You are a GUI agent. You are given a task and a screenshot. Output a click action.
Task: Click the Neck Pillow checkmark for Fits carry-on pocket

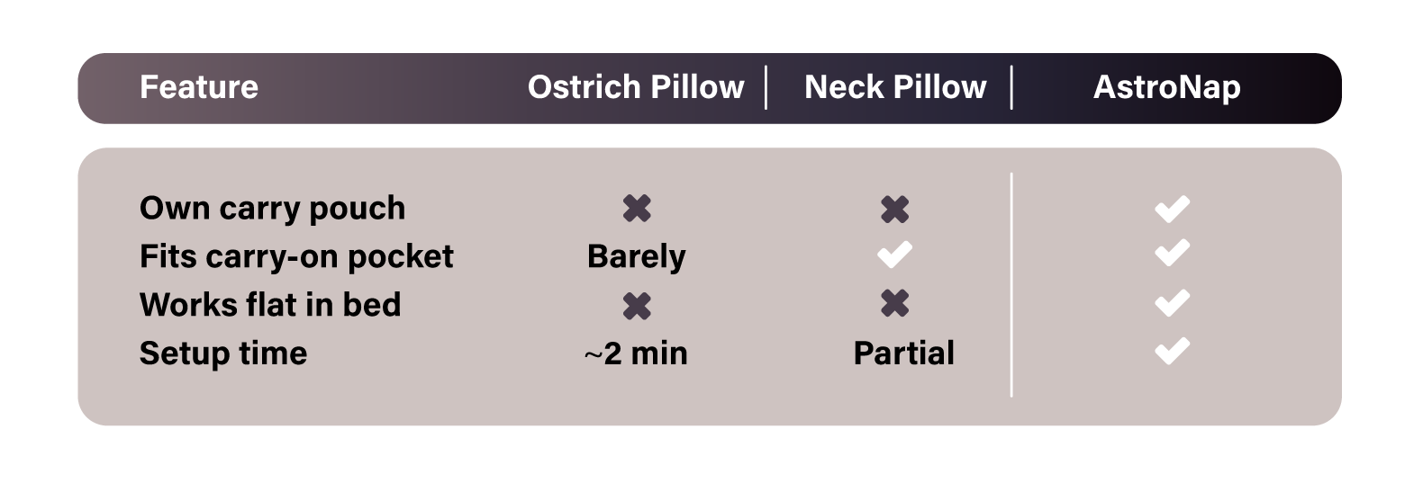click(x=895, y=255)
